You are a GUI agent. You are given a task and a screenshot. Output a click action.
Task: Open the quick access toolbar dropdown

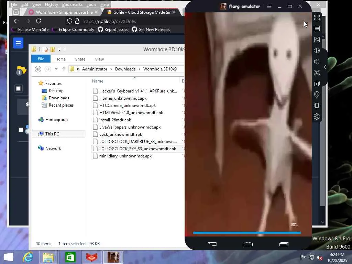pyautogui.click(x=59, y=49)
